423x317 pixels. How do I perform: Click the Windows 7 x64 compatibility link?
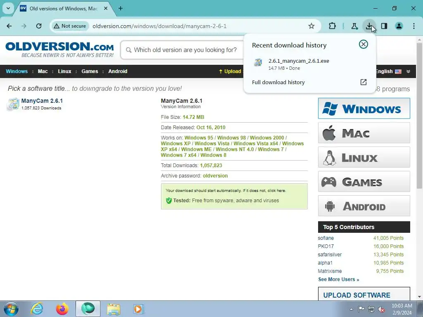pyautogui.click(x=178, y=155)
